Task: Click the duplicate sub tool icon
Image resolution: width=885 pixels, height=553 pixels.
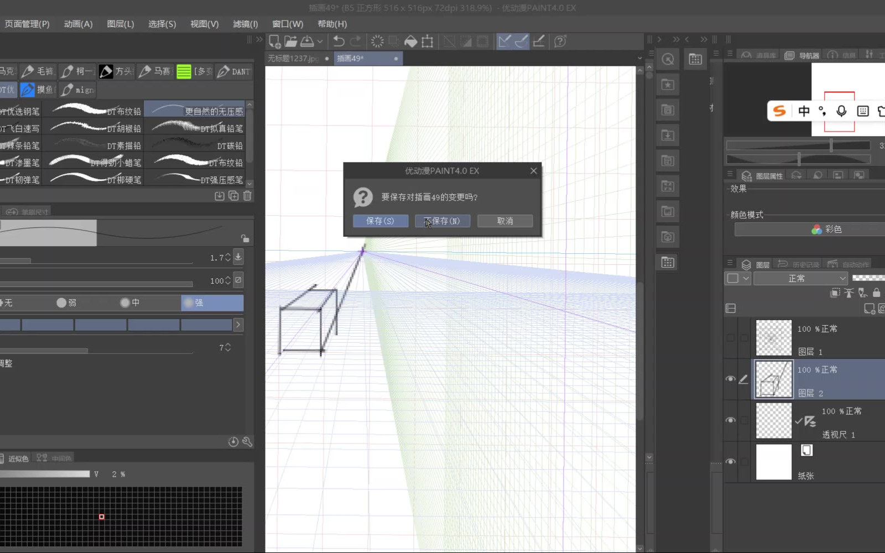Action: 233,196
